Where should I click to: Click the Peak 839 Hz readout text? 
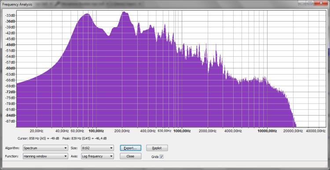[x=84, y=138]
